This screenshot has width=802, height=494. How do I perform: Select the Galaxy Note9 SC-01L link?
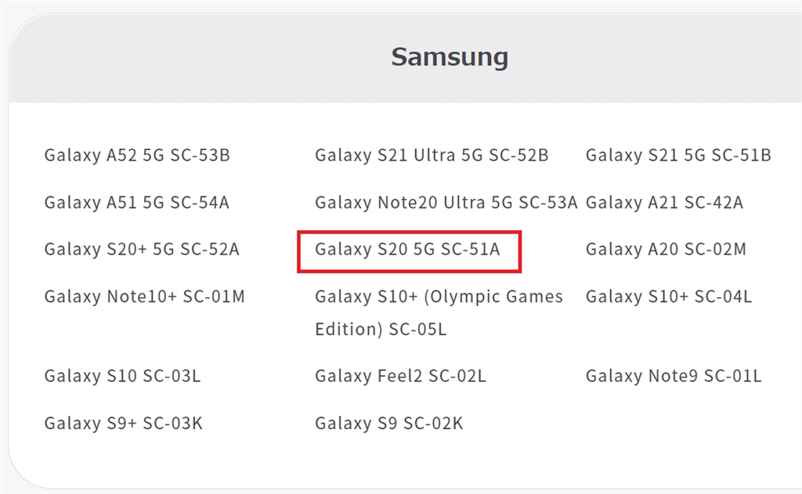click(673, 376)
